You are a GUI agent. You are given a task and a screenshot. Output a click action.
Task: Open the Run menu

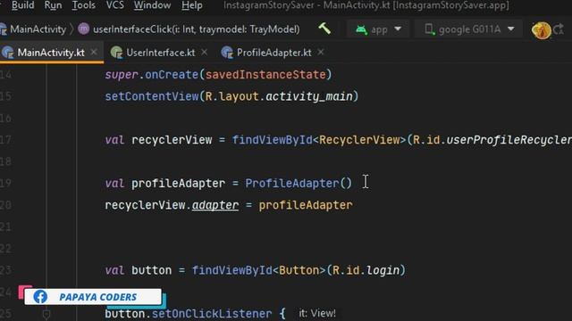(53, 5)
